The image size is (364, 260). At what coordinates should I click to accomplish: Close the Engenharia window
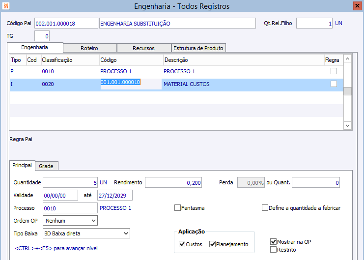click(x=357, y=6)
